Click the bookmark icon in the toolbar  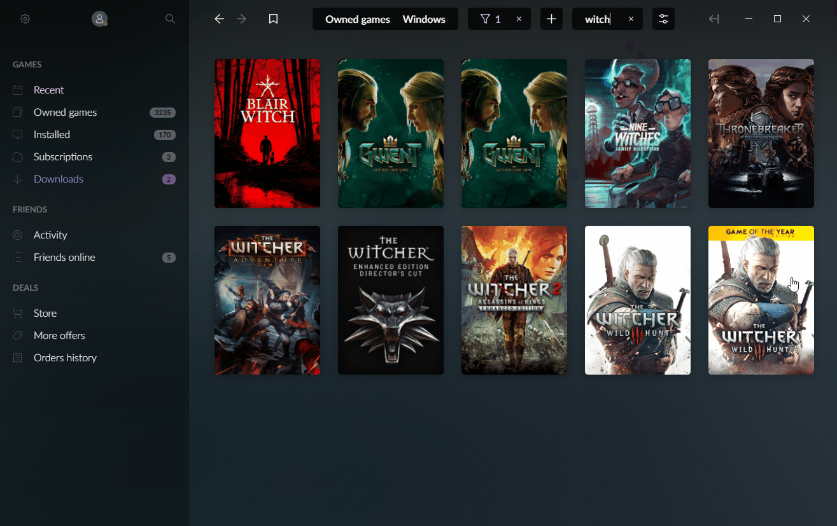pos(274,19)
